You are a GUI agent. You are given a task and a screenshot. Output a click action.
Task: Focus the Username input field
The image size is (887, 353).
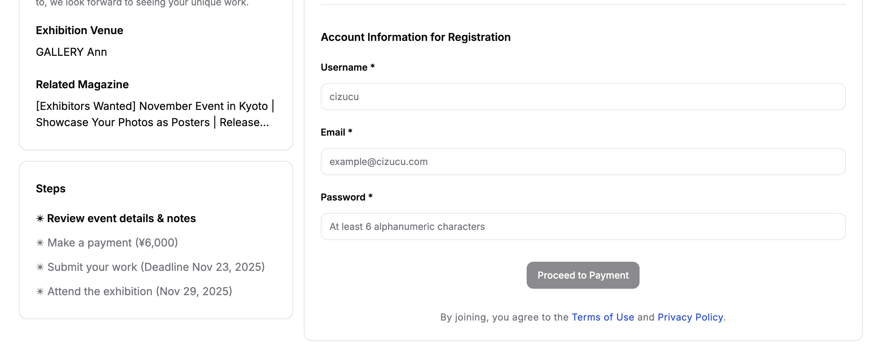(583, 97)
